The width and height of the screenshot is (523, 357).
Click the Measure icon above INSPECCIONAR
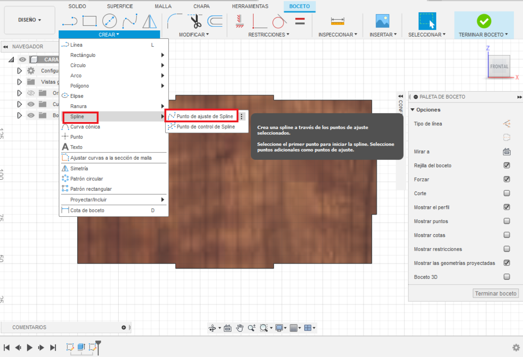337,21
